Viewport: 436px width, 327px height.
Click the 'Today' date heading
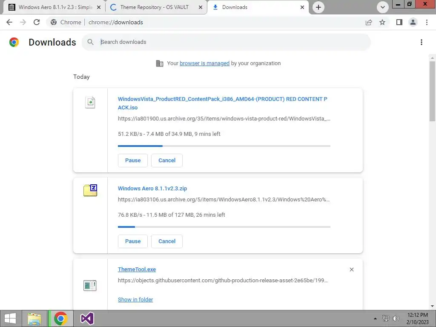(x=81, y=77)
